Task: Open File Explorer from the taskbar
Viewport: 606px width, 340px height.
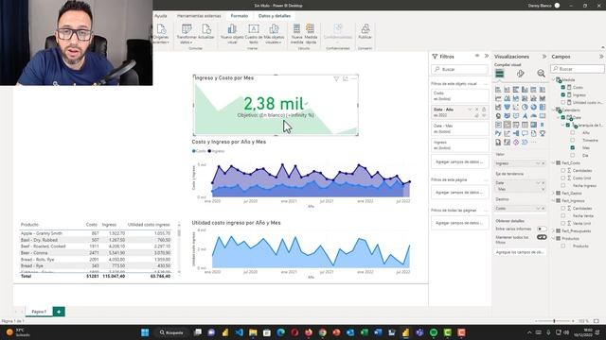Action: 253,332
